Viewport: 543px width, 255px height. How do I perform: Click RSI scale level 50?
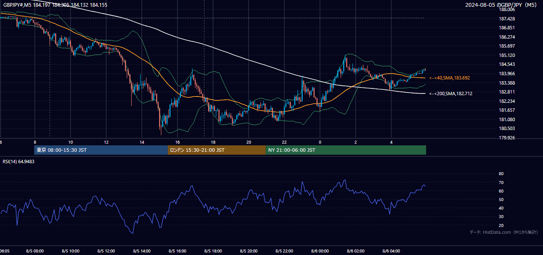point(501,199)
